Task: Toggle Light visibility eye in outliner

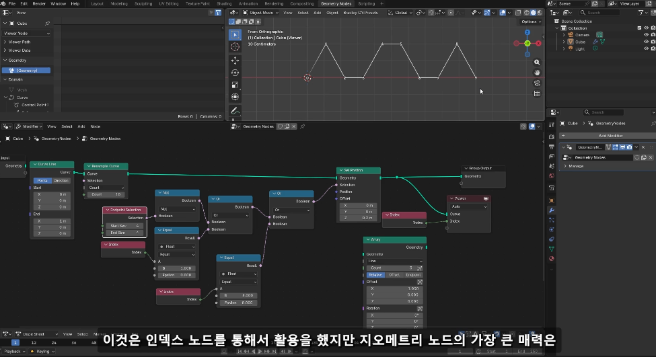Action: [646, 48]
